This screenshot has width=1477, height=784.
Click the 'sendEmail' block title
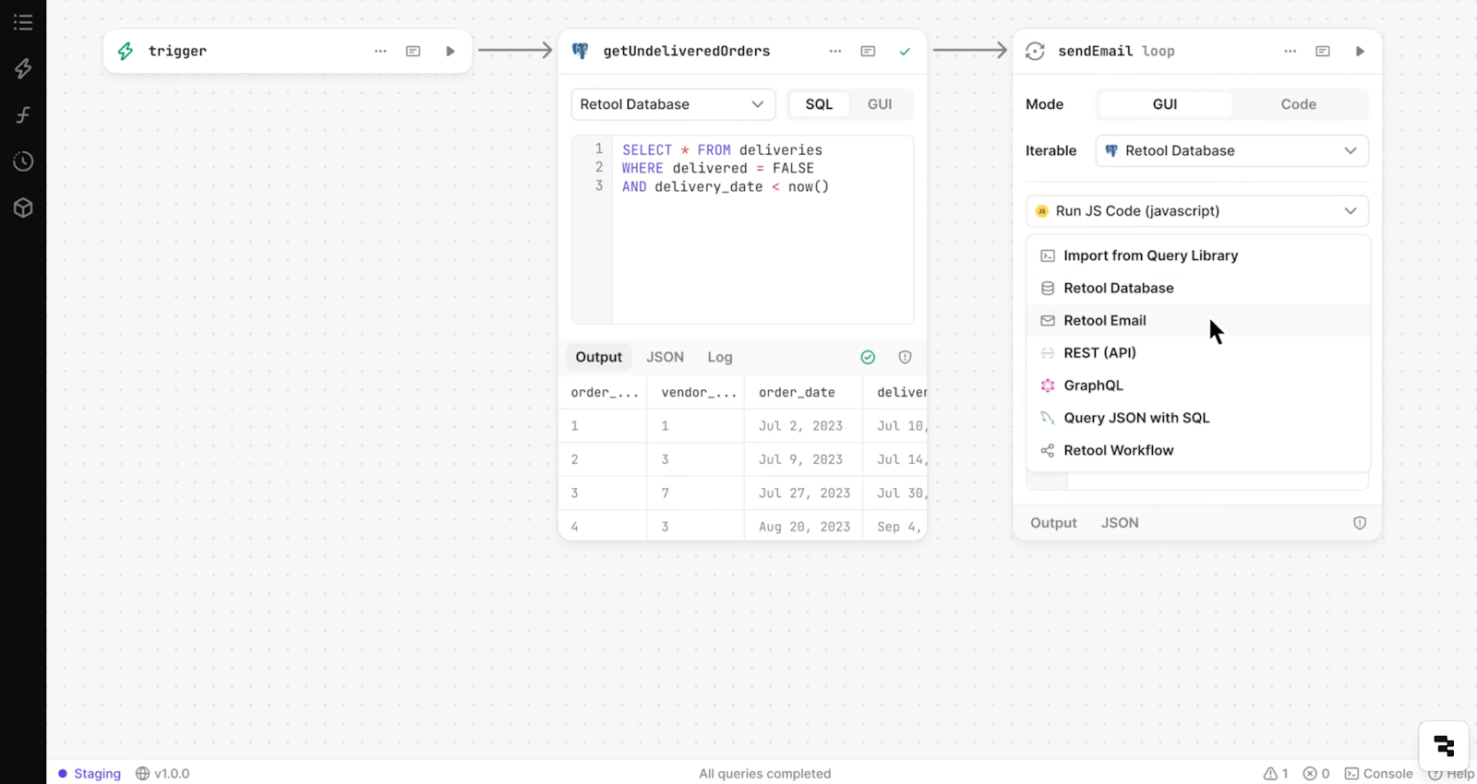[x=1095, y=51]
